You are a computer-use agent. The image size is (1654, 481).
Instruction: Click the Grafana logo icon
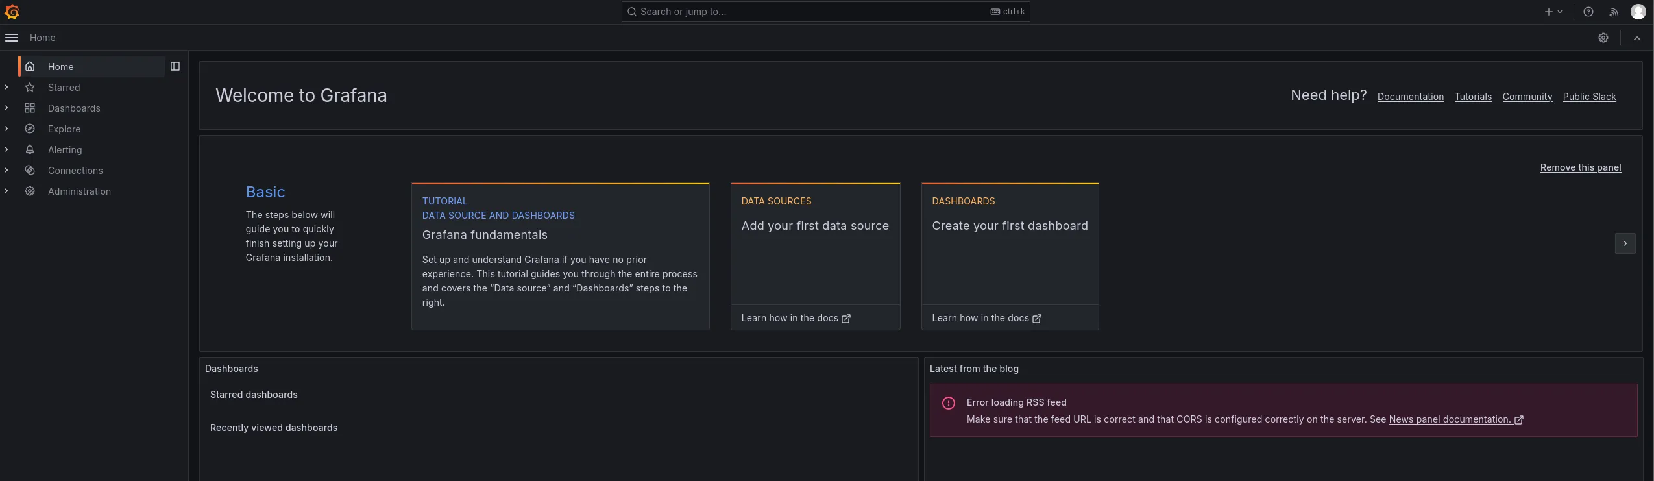[x=12, y=12]
